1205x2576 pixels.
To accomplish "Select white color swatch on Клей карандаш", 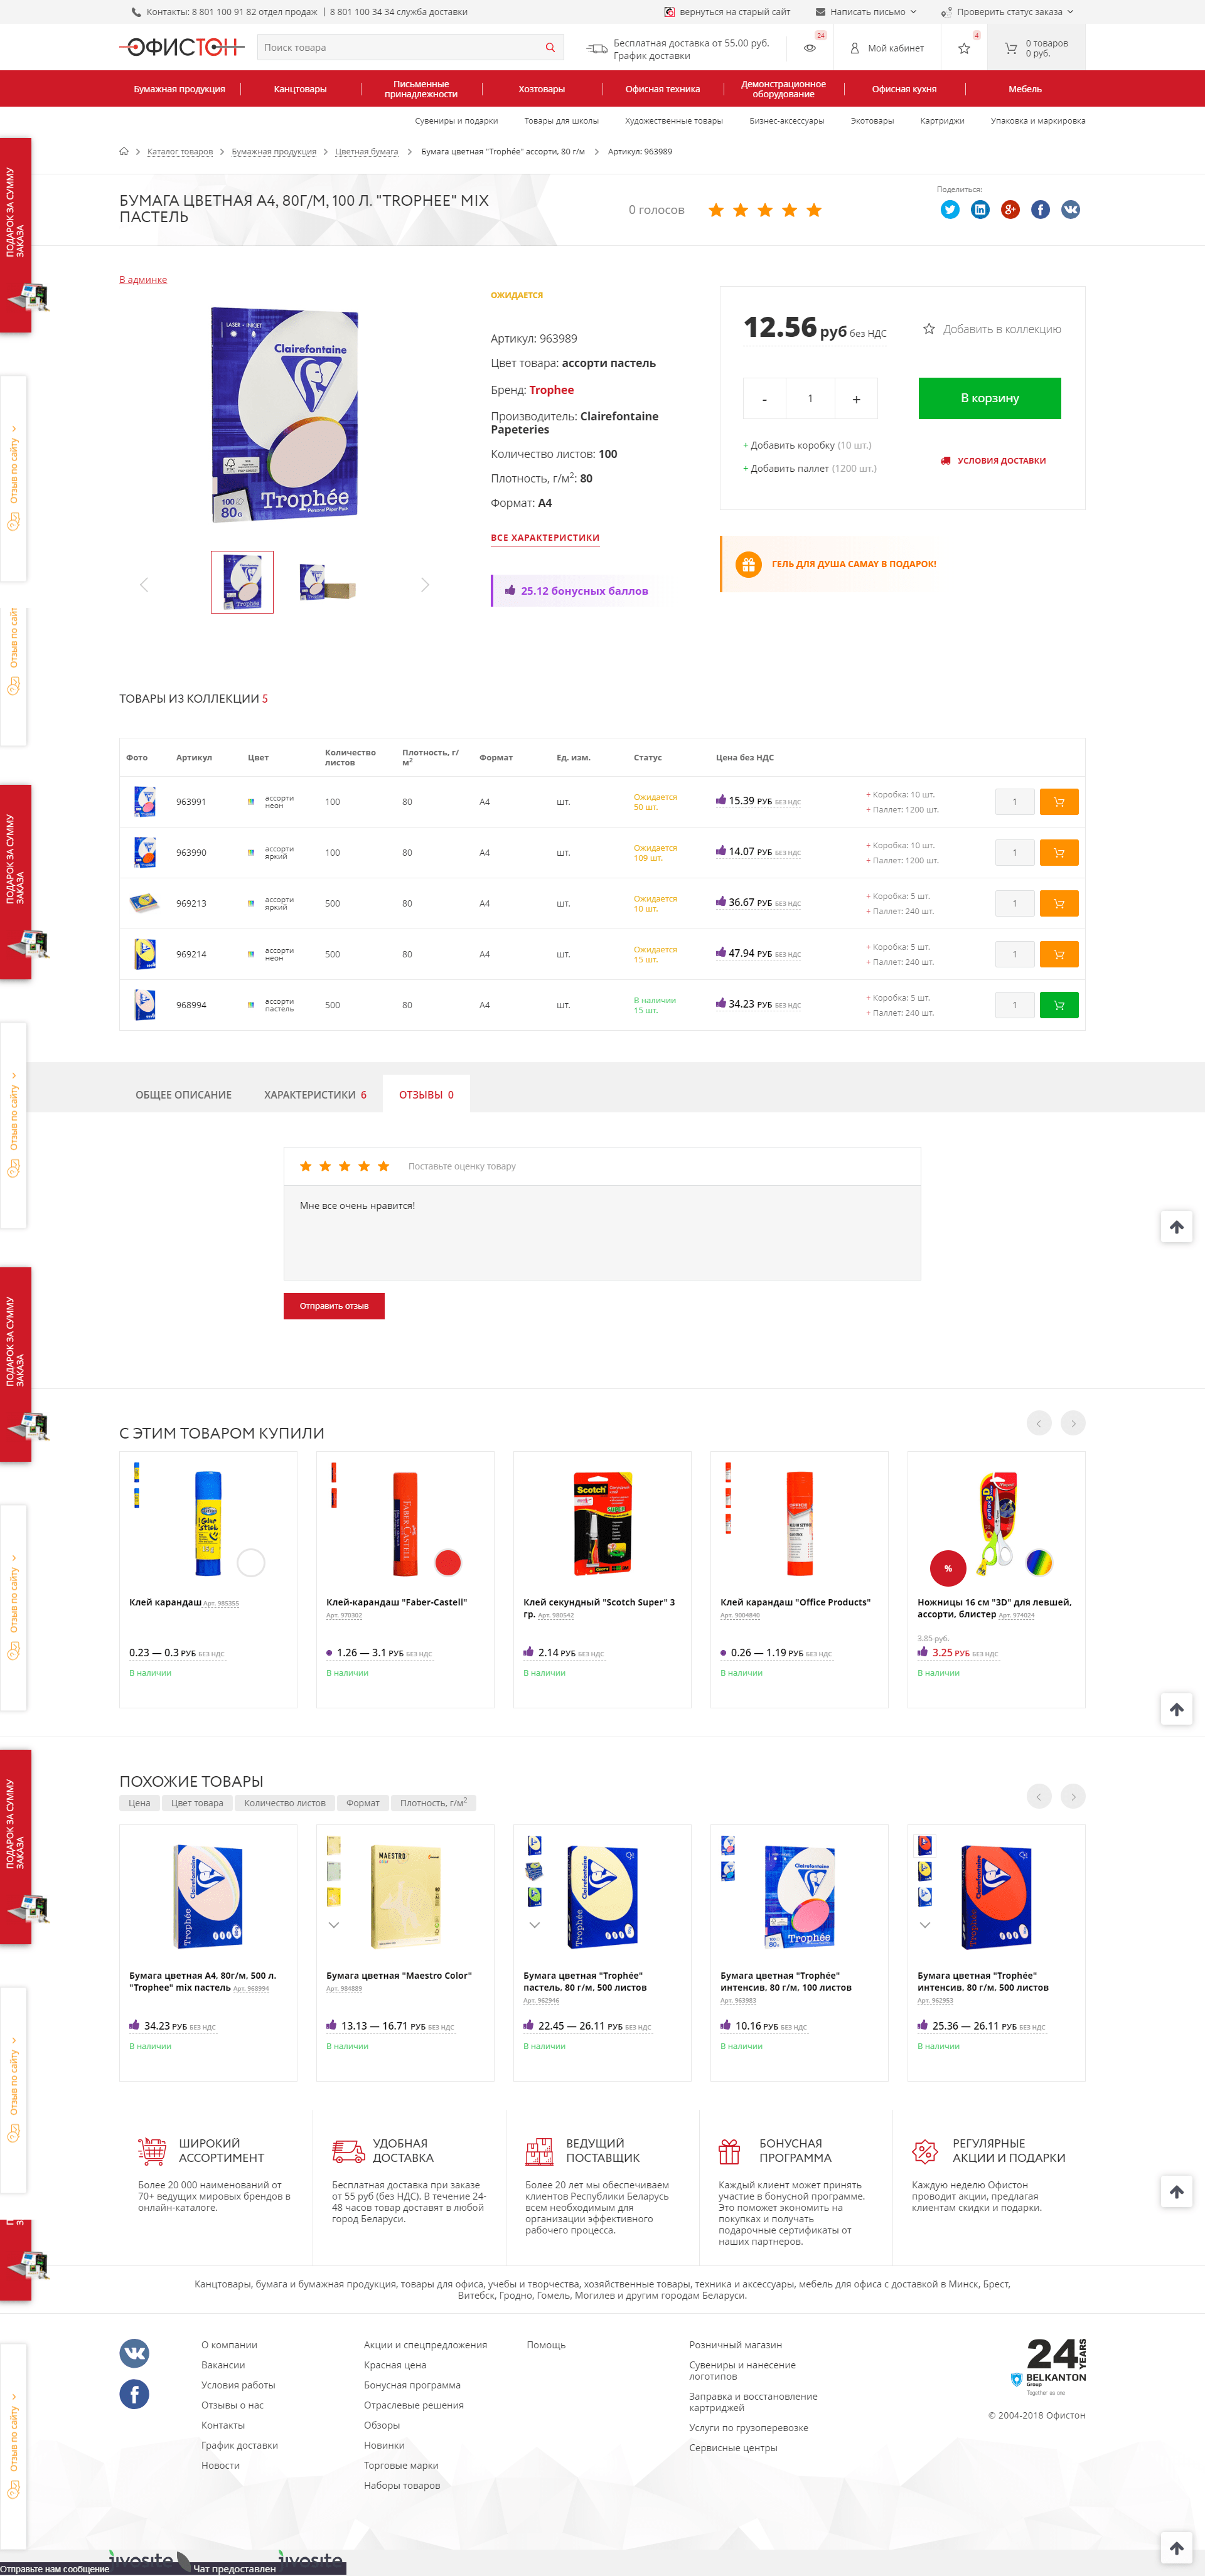I will click(x=251, y=1563).
